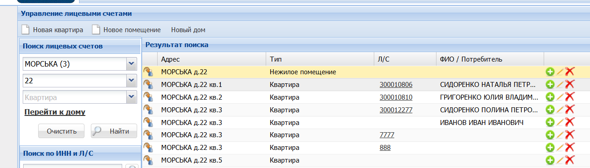Click Новый дом in the toolbar
The image size is (590, 168).
(x=188, y=30)
